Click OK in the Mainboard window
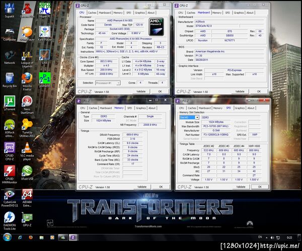302x251 pixels. pos(259,92)
